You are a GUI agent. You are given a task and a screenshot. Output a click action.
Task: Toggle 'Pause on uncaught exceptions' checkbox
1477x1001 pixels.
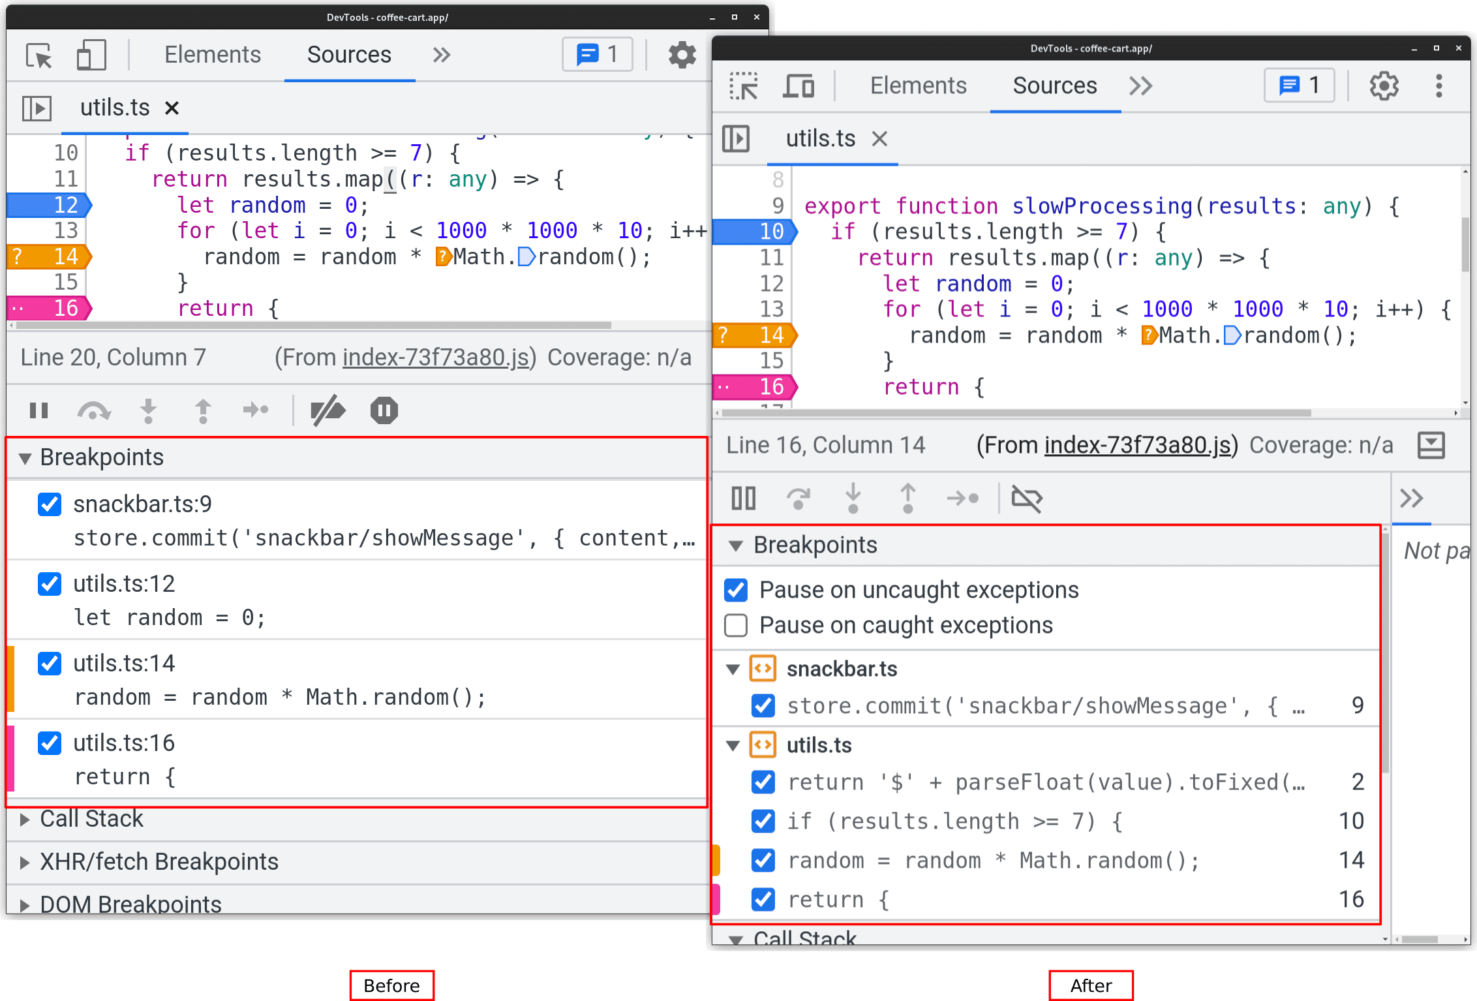[x=737, y=590]
